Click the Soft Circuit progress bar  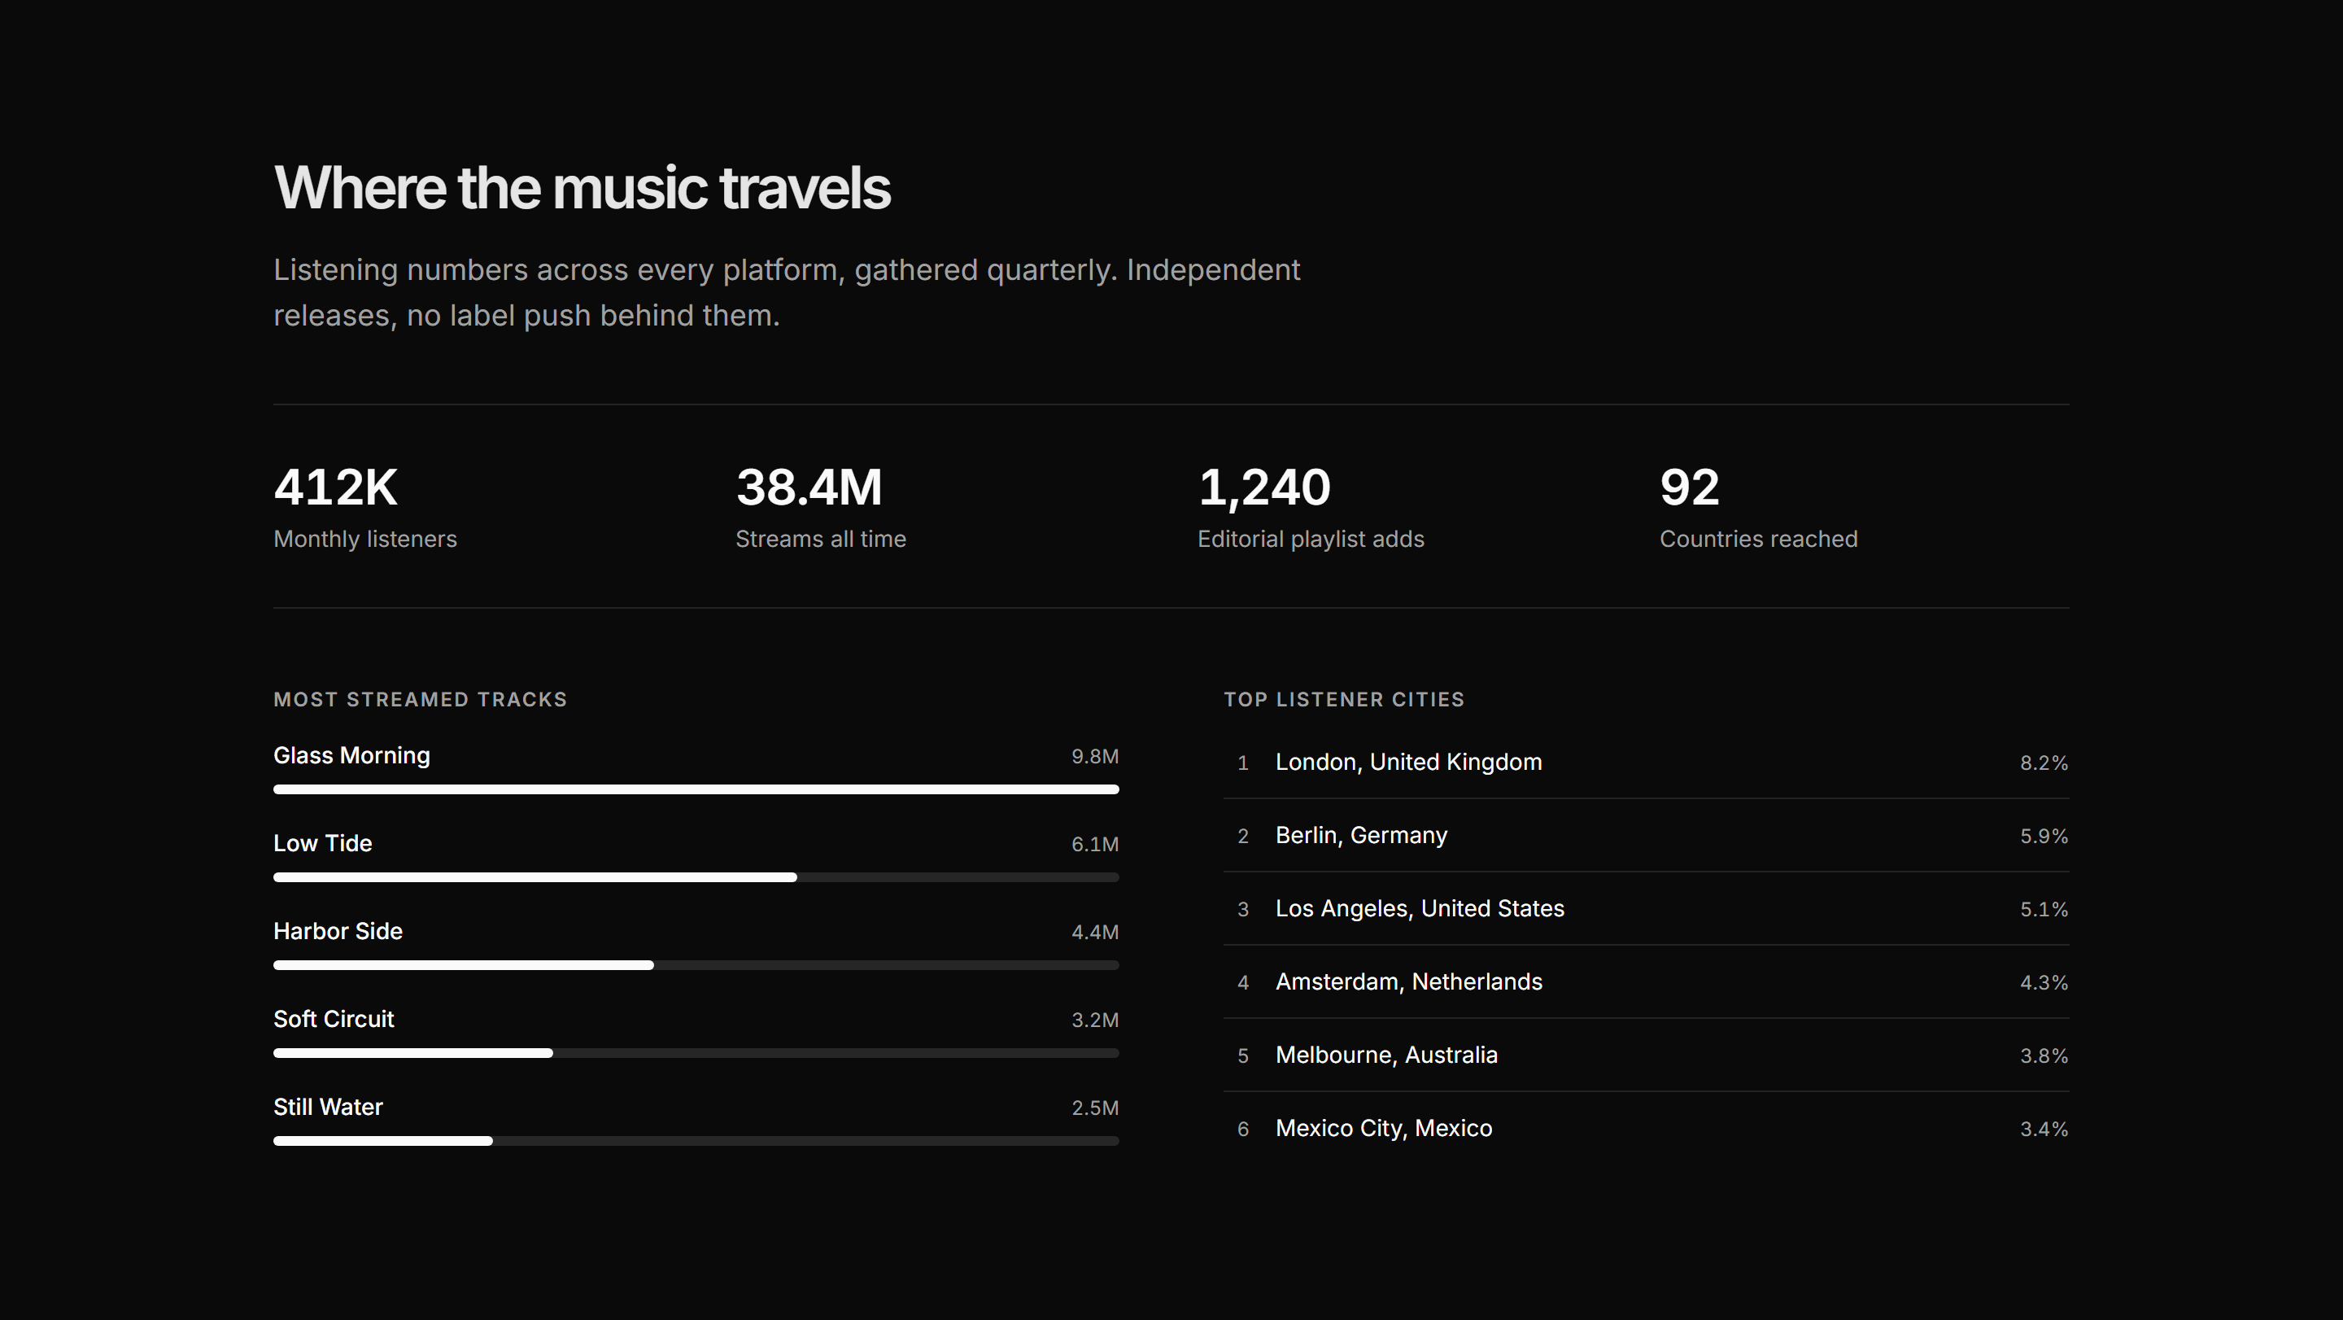pos(696,1053)
